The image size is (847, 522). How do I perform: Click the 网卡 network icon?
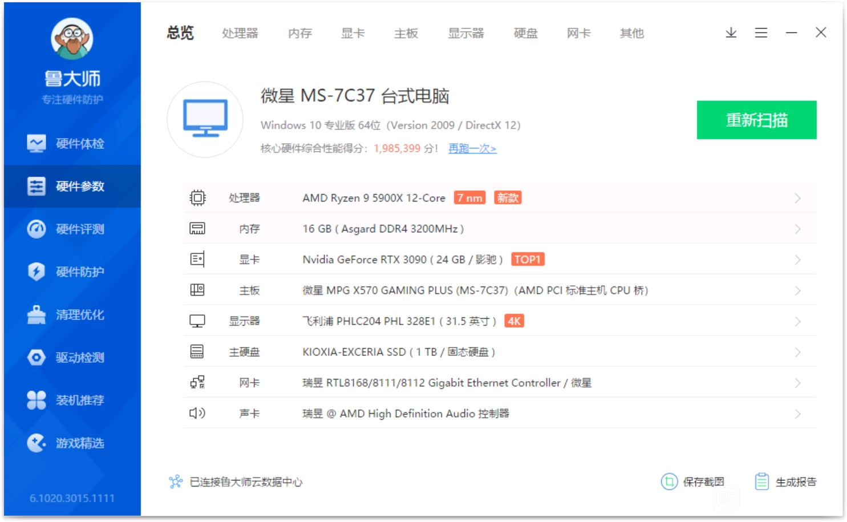pyautogui.click(x=197, y=383)
